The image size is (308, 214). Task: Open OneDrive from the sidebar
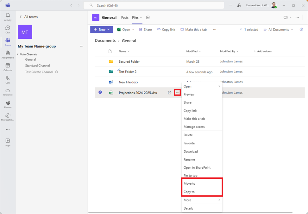click(8, 92)
